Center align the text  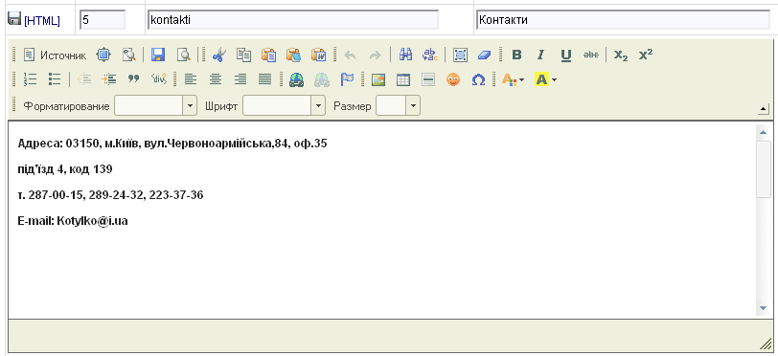pyautogui.click(x=216, y=79)
